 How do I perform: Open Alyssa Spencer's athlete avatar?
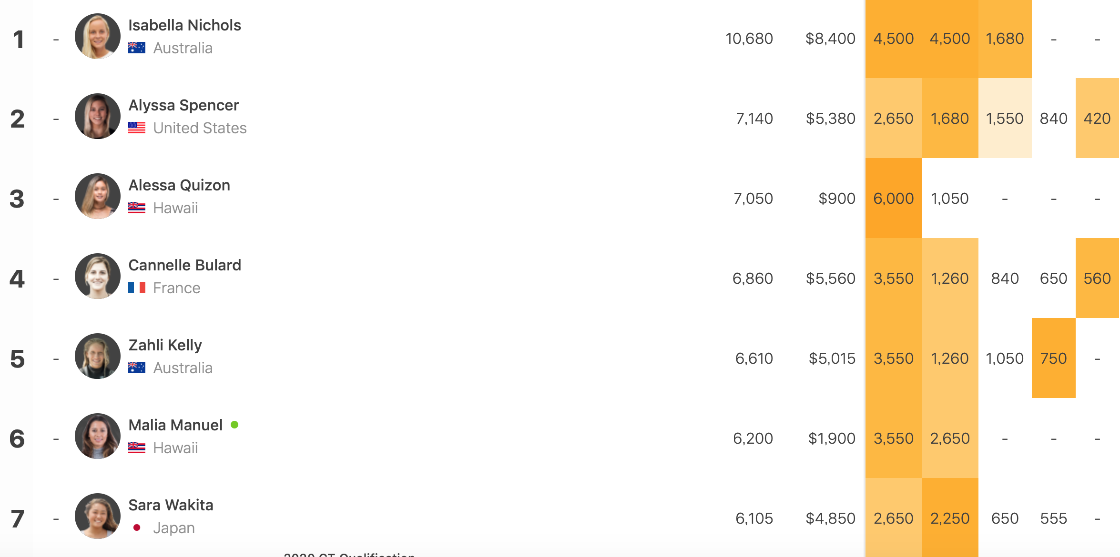pyautogui.click(x=98, y=116)
